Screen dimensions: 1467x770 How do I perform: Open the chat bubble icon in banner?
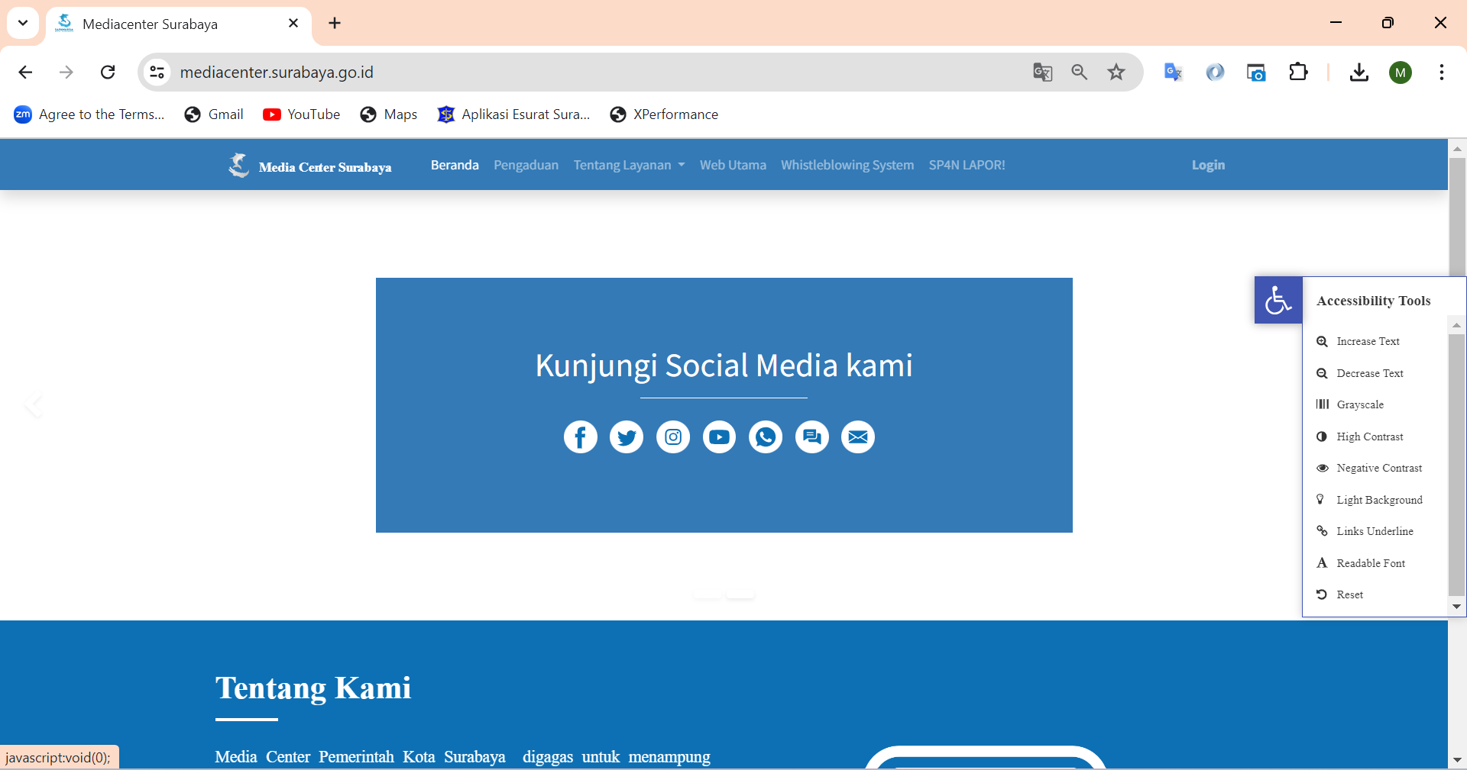812,437
